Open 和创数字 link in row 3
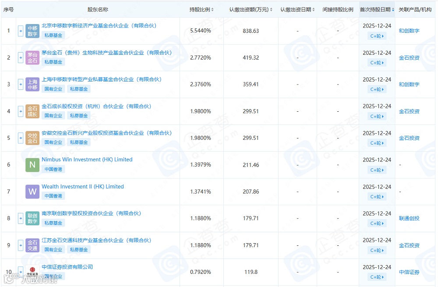The height and width of the screenshot is (287, 438). (x=409, y=85)
